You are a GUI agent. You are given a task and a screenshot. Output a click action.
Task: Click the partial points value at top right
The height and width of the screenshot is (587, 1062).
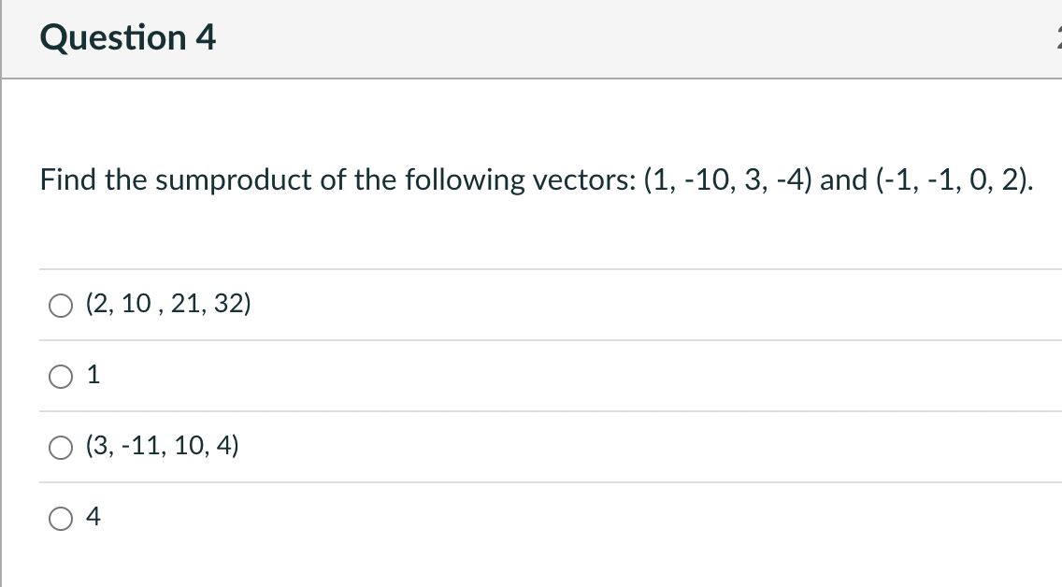point(1058,37)
